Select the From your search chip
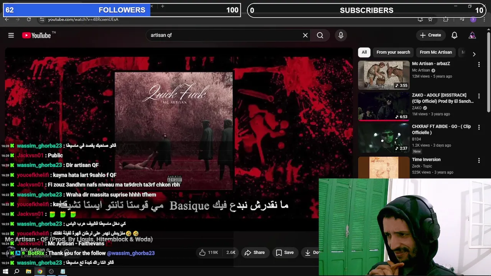 (393, 52)
